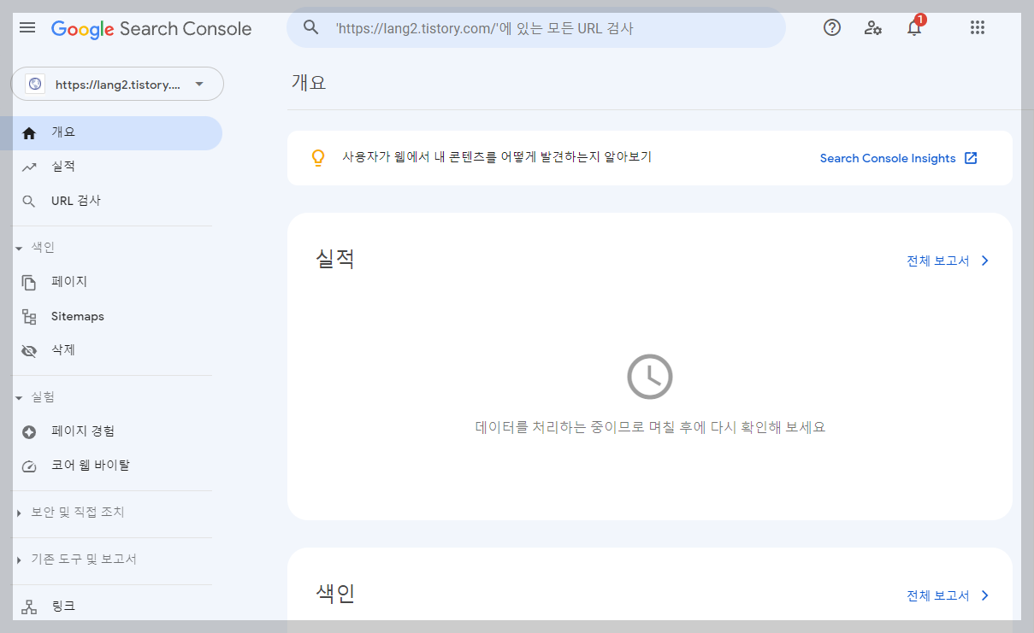Image resolution: width=1034 pixels, height=633 pixels.
Task: Open 코어 웹 바이탈 in the sidebar
Action: (x=111, y=466)
